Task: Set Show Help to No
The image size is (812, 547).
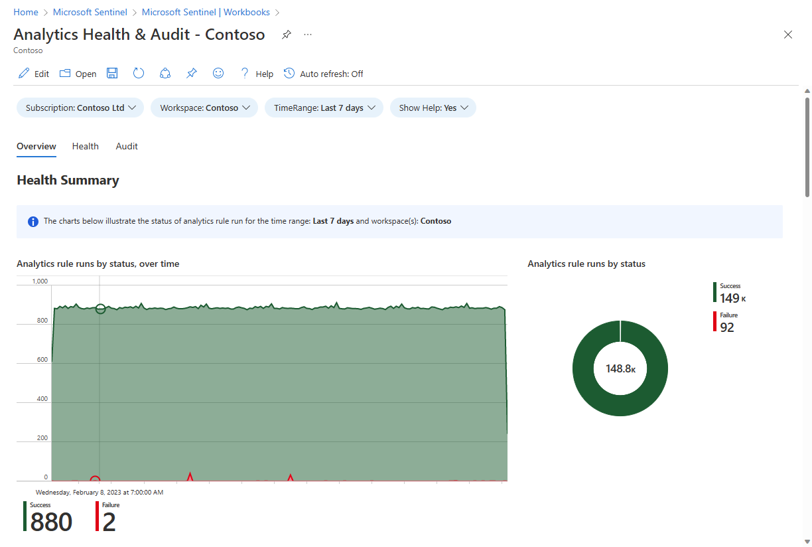Action: pos(433,107)
